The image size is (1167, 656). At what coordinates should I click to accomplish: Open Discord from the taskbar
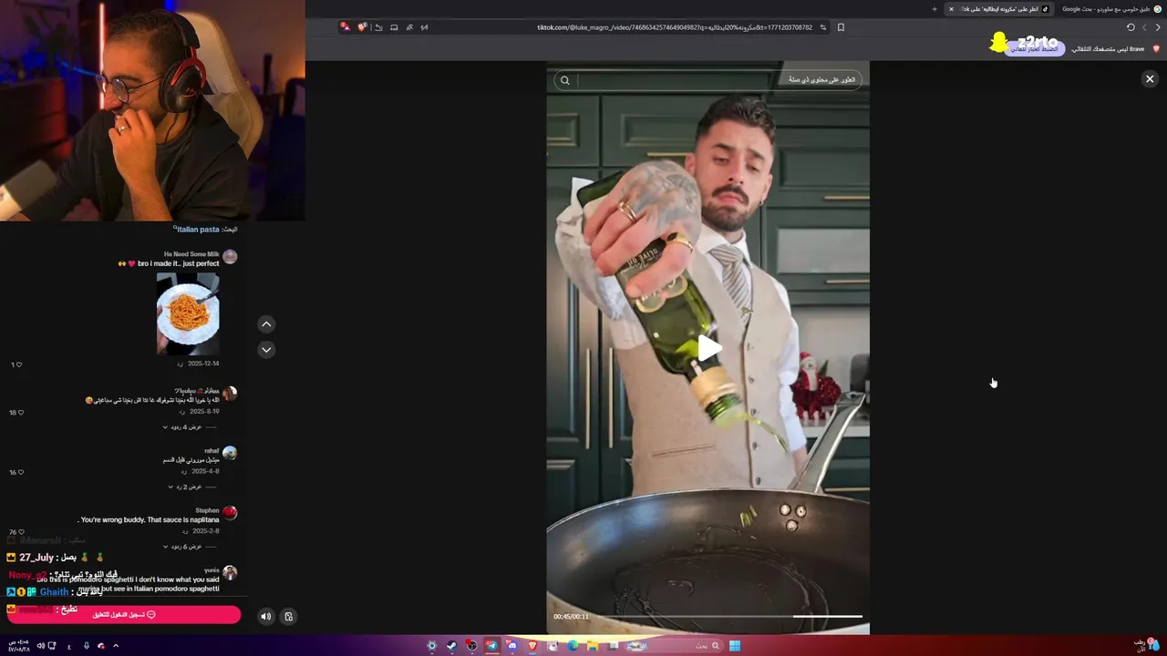[512, 646]
